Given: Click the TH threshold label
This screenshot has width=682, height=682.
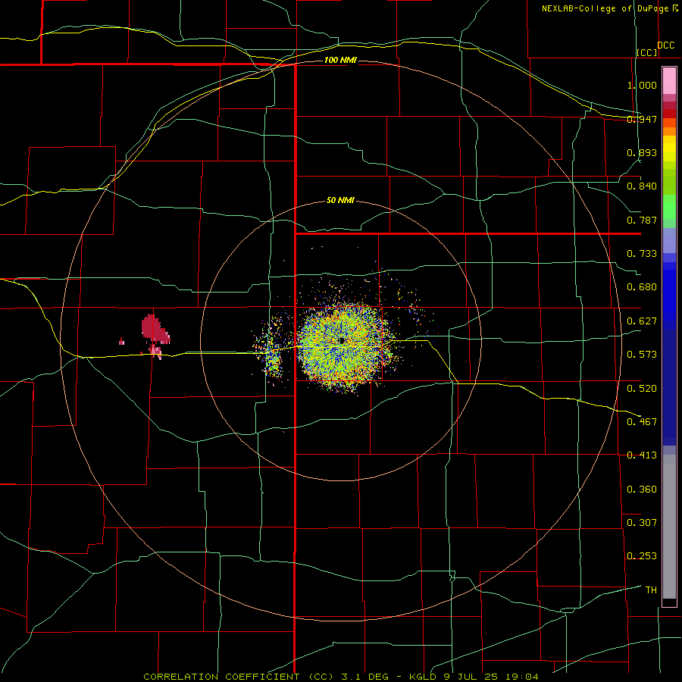Looking at the screenshot, I should [x=651, y=590].
